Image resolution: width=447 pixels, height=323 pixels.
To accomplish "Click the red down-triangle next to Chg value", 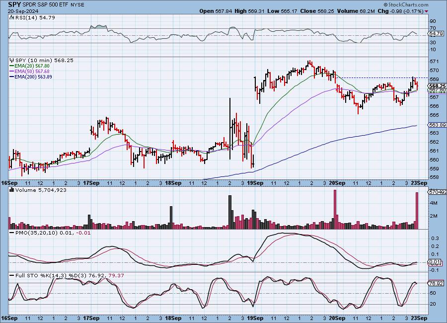I will (x=426, y=11).
